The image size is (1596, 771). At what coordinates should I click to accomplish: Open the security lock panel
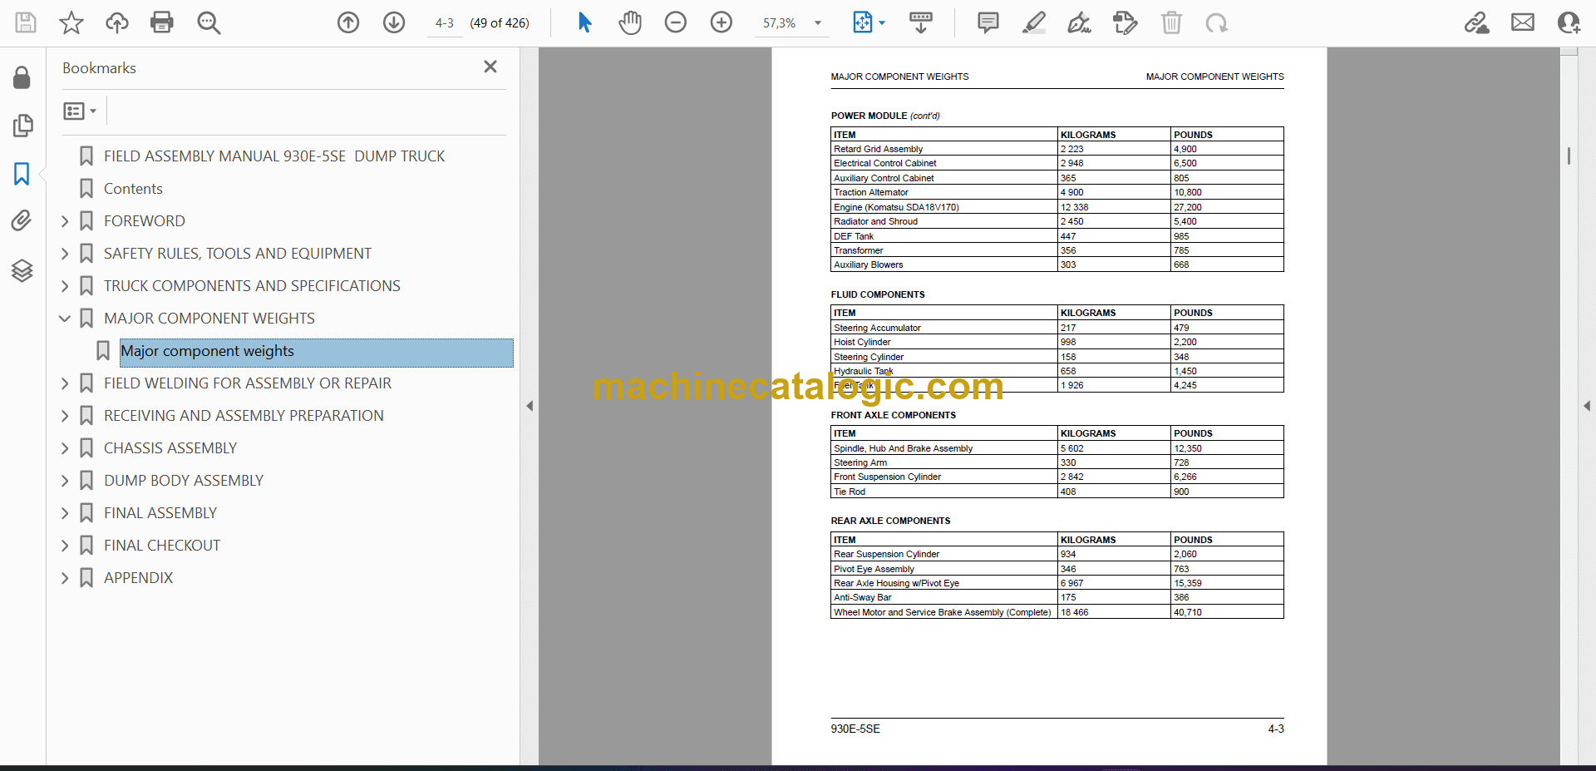(x=22, y=78)
